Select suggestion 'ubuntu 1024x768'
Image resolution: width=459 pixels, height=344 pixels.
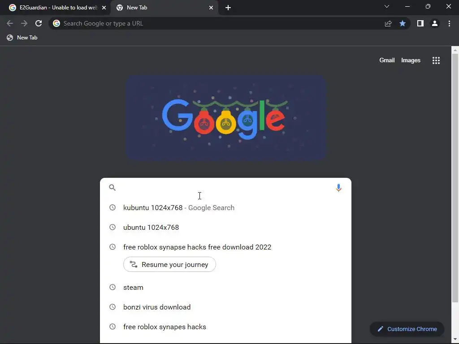click(x=225, y=227)
